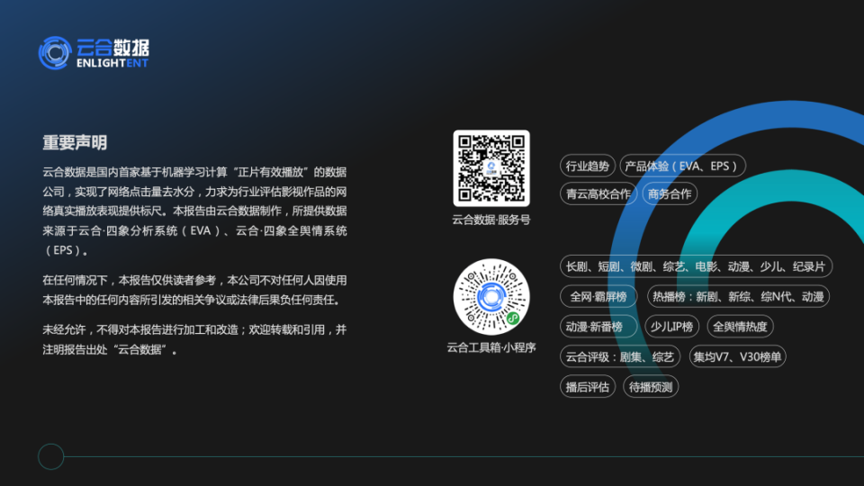The height and width of the screenshot is (486, 864).
Task: Click the 热播榜：新剧、新综 tag
Action: point(738,297)
